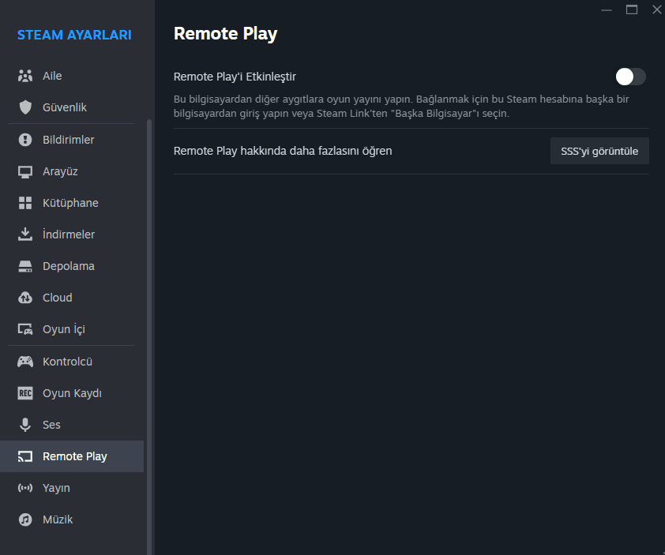Image resolution: width=665 pixels, height=555 pixels.
Task: Enable the Remote Play'i Etkinleştir toggle
Action: click(631, 77)
